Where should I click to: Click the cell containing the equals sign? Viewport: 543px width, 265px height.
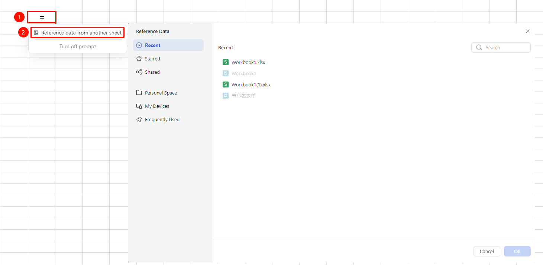click(42, 17)
